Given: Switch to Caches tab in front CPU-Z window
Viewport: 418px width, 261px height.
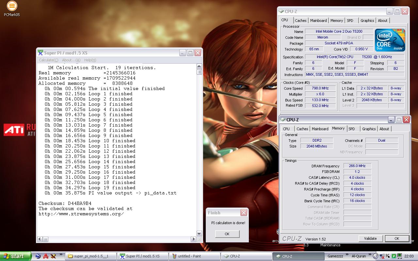Looking at the screenshot, I should tap(302, 129).
